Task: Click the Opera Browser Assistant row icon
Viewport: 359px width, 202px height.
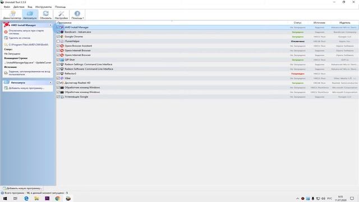Action: (62, 46)
